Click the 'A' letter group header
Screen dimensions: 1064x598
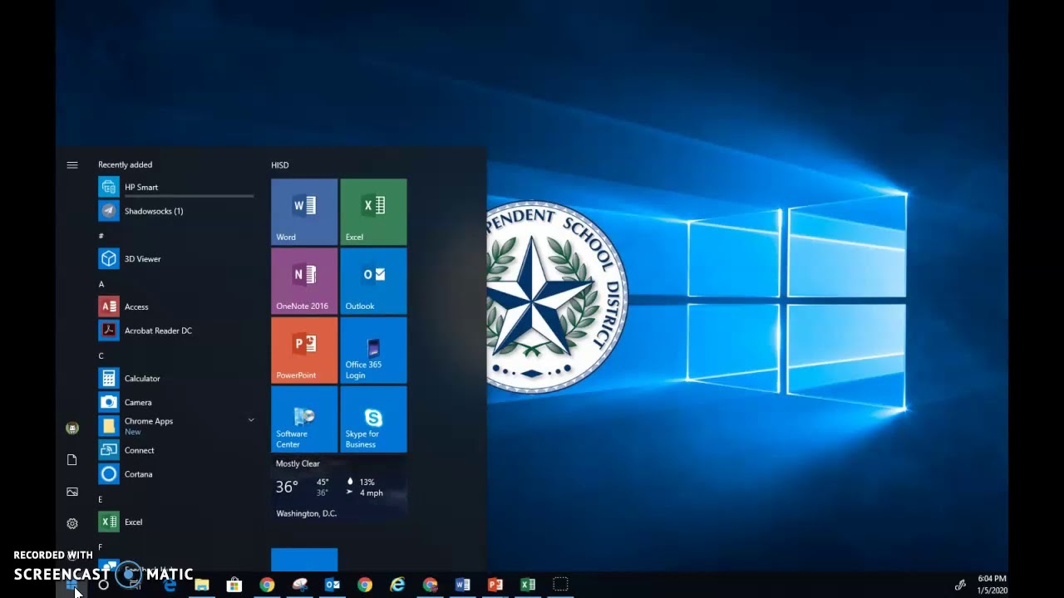(x=101, y=284)
